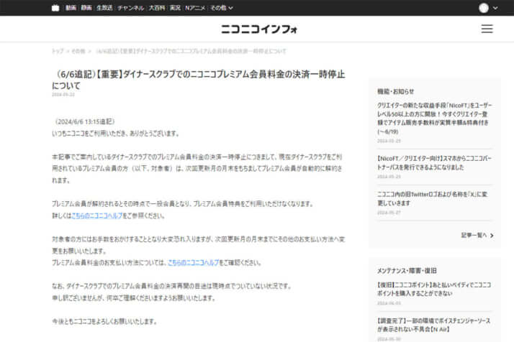Viewport: 514px width, 342px height.
Task: Open the 動画 menu item
Action: click(x=71, y=8)
